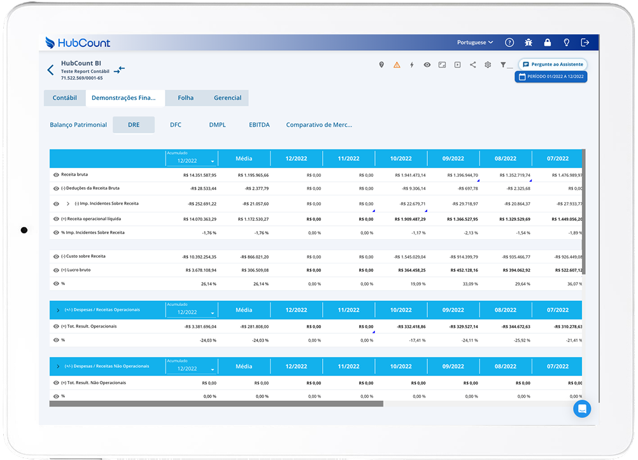Click the Teste Report Contábil company name
The width and height of the screenshot is (638, 460).
85,71
